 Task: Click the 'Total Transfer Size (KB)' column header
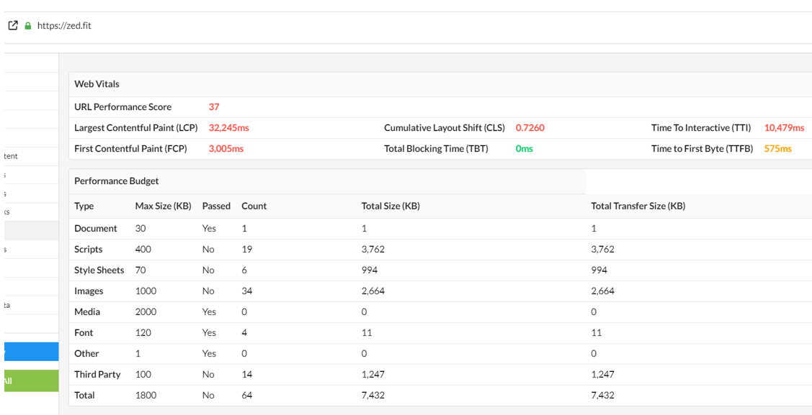pos(638,206)
